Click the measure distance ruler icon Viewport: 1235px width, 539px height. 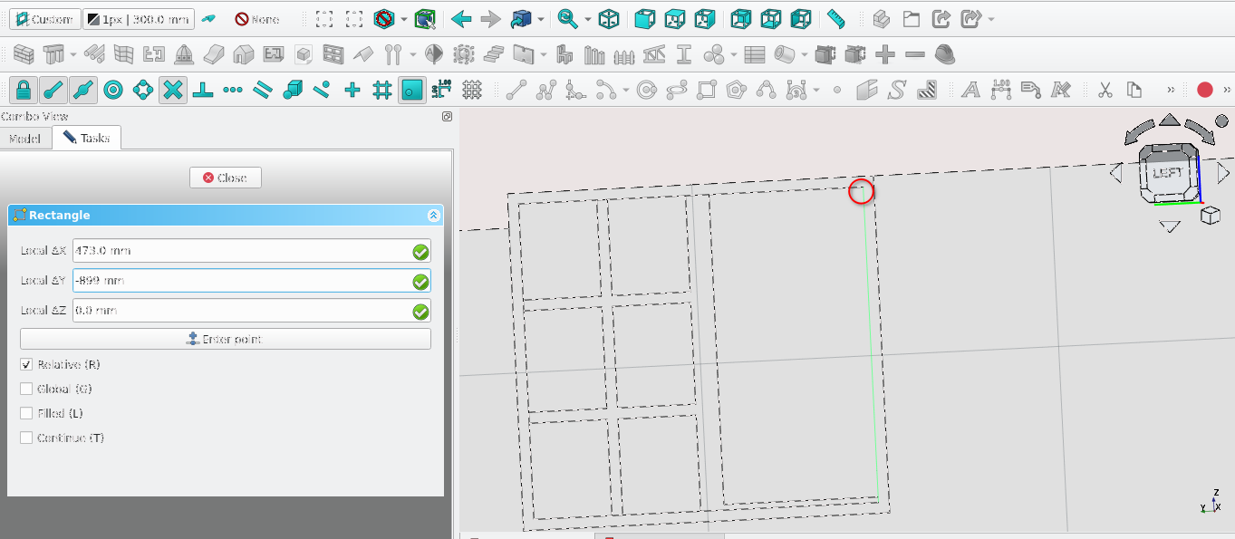tap(835, 19)
